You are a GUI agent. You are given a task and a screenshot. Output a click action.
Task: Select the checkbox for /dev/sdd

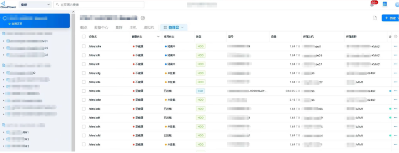[x=84, y=136]
